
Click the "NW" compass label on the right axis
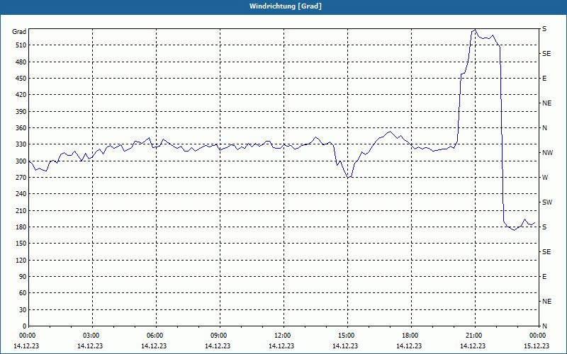click(x=547, y=153)
